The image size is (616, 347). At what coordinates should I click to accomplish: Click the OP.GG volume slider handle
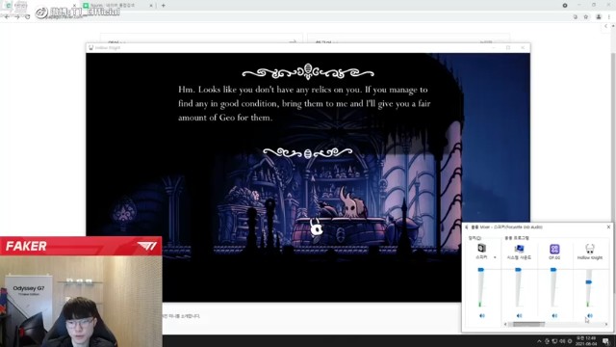coord(553,270)
